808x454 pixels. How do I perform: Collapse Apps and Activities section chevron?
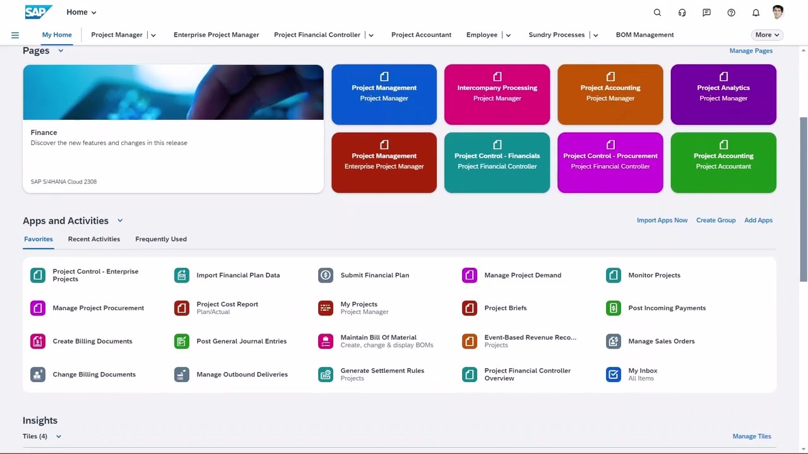[120, 221]
